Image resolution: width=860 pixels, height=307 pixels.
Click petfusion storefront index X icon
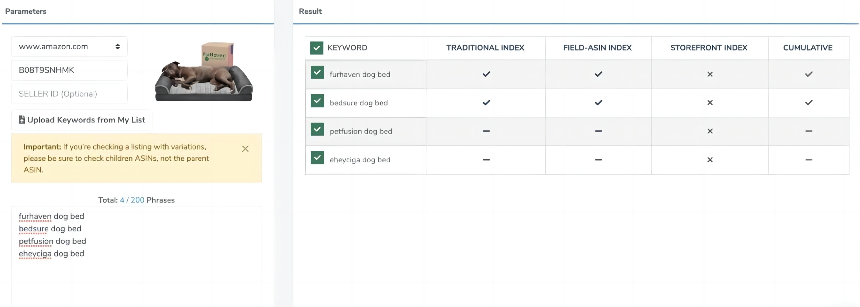point(710,131)
